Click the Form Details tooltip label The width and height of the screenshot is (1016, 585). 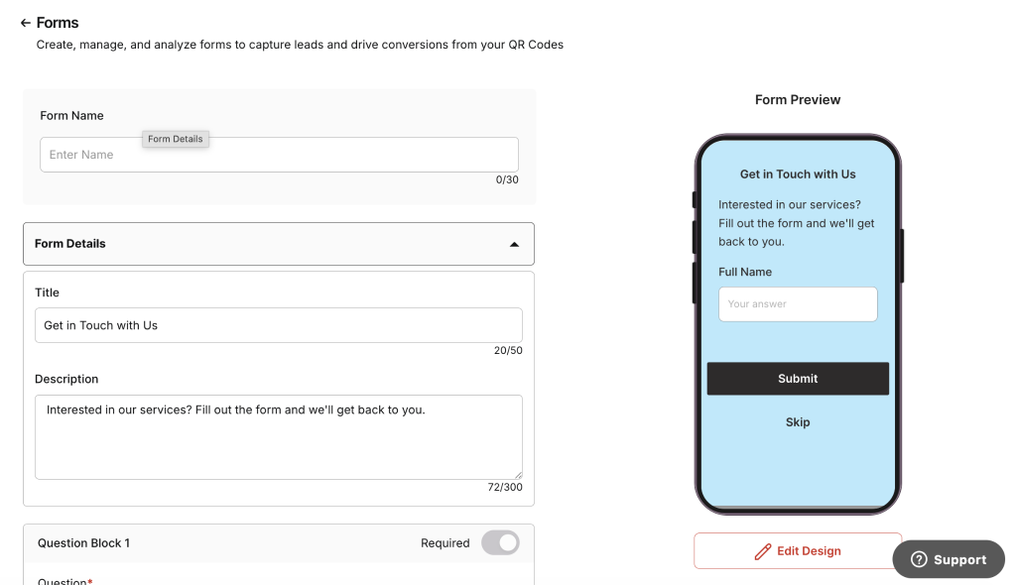[x=176, y=139]
